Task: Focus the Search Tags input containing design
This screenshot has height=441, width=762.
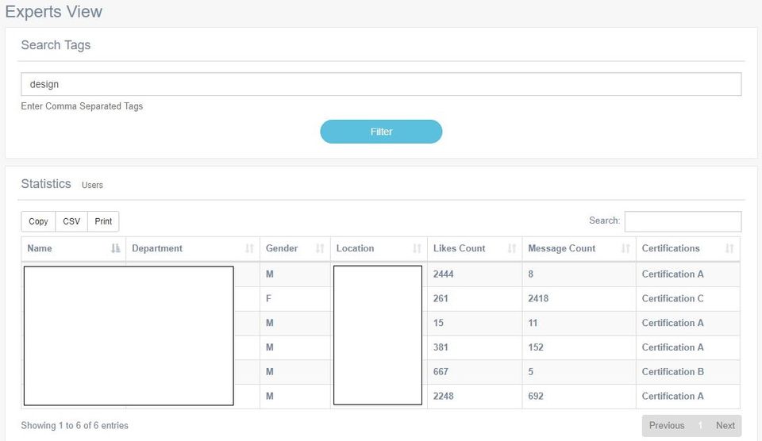Action: pos(381,84)
